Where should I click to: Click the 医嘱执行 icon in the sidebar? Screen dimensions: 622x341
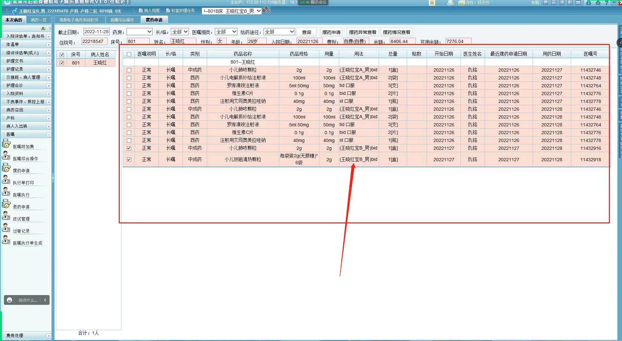pos(6,192)
